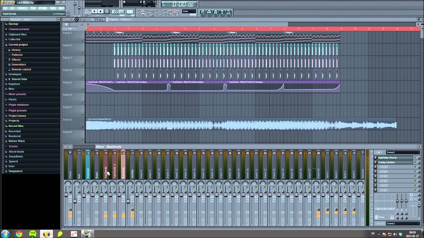
Task: Open mixer OUT output dropdown
Action: coord(403,224)
